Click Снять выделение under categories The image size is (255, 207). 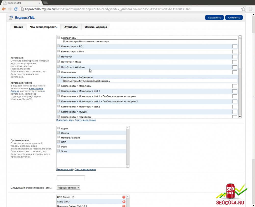[x=85, y=120]
